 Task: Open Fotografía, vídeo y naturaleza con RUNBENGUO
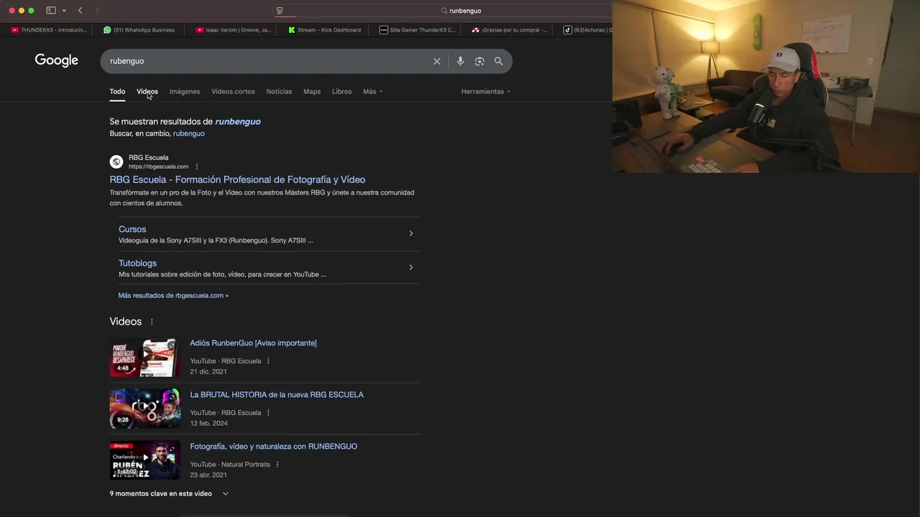pos(273,447)
